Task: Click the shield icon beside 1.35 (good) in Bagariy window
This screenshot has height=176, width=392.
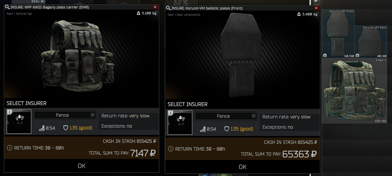Action: [x=66, y=128]
